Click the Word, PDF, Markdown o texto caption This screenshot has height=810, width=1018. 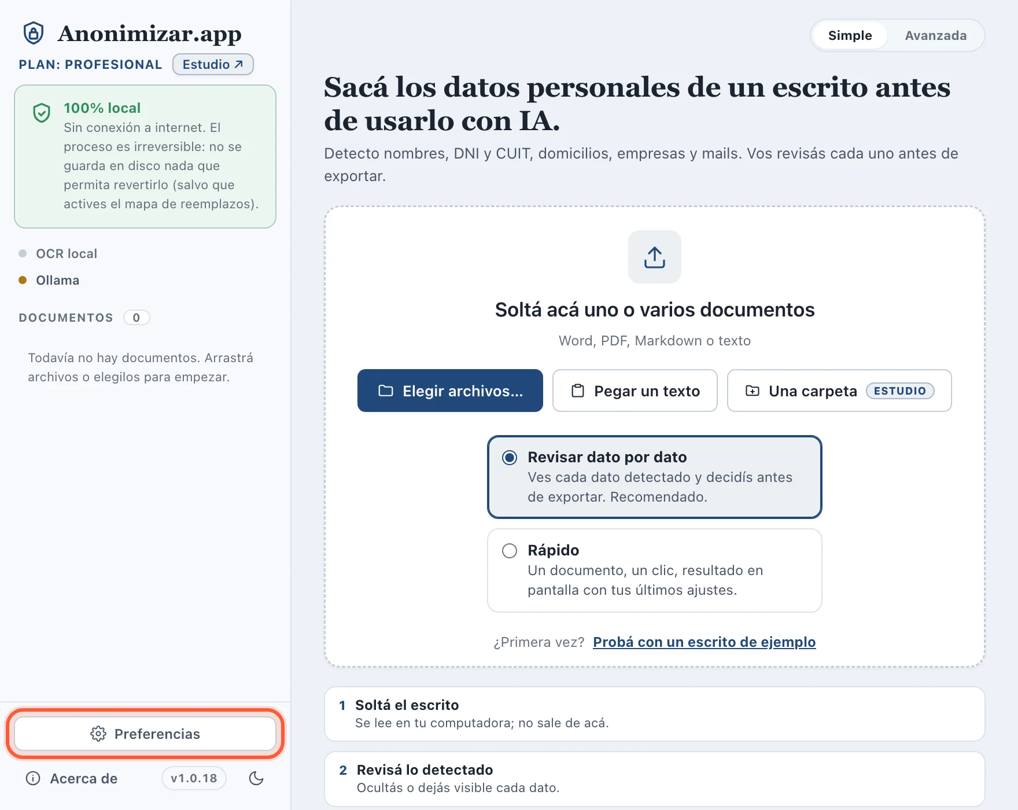(655, 340)
